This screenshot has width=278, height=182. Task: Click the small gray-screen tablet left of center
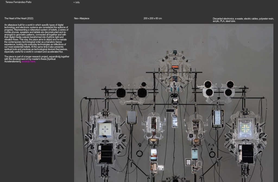pos(132,117)
